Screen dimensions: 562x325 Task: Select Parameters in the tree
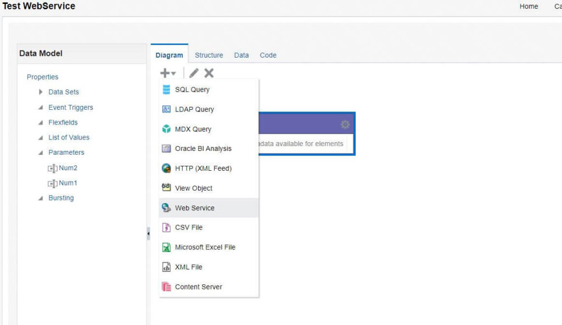tap(66, 153)
